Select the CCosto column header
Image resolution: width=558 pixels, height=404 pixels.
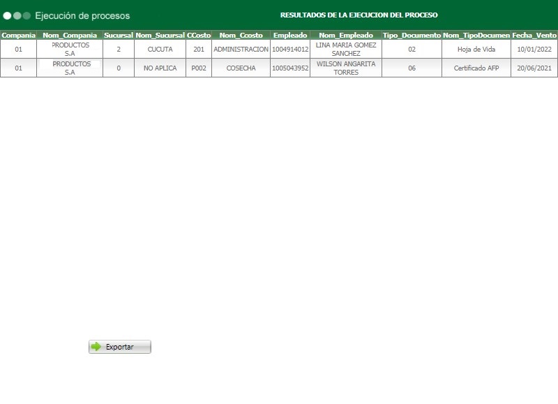click(x=199, y=34)
